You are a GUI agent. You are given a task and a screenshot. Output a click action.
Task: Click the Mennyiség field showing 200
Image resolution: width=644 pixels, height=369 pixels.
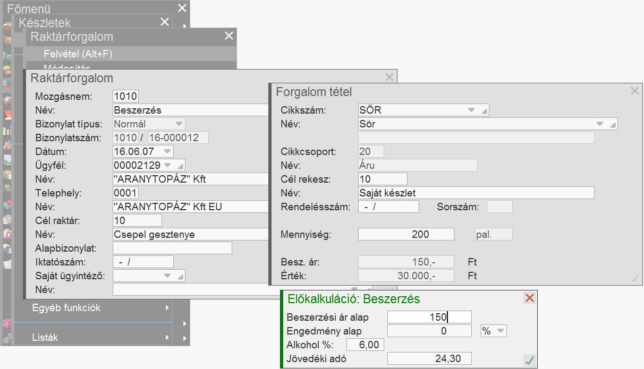click(x=406, y=234)
